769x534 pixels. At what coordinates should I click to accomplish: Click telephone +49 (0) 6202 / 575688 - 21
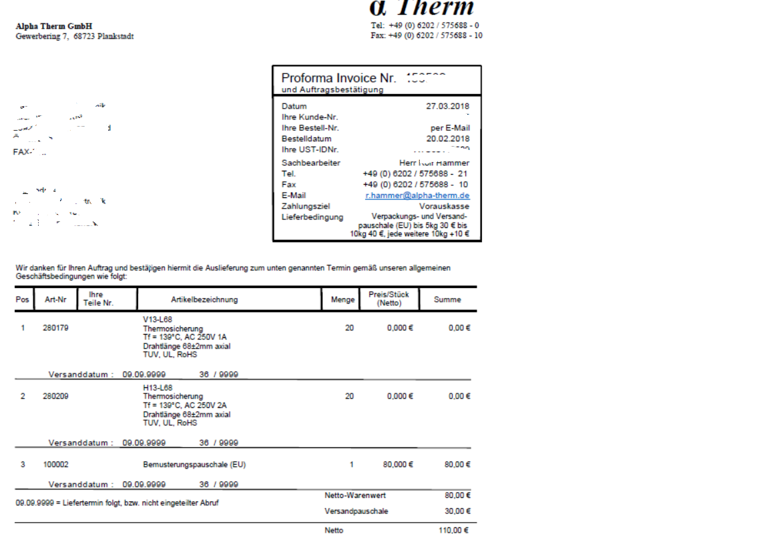415,174
